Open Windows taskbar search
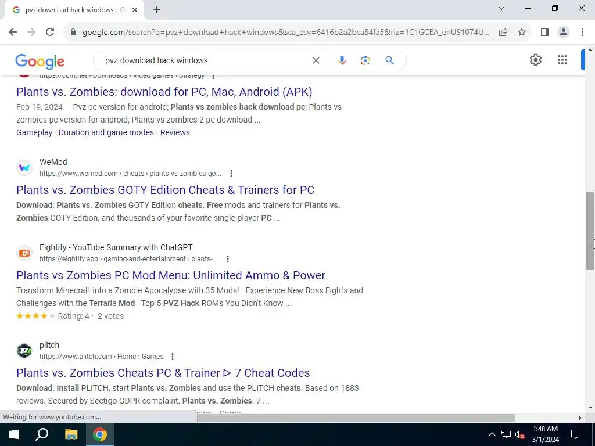Image resolution: width=595 pixels, height=446 pixels. click(x=42, y=434)
